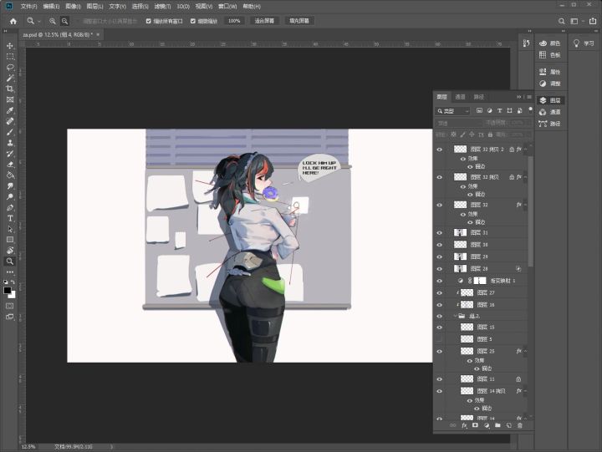602x452 pixels.
Task: Open the layer filter 类型 dropdown
Action: click(x=454, y=110)
